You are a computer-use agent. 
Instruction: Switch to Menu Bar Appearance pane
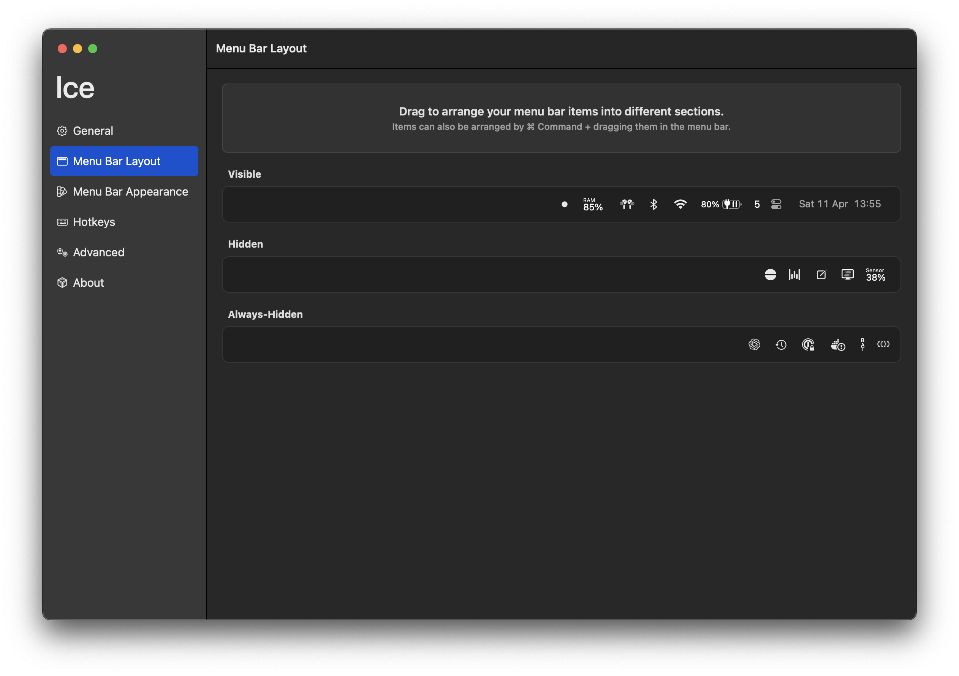pos(130,192)
